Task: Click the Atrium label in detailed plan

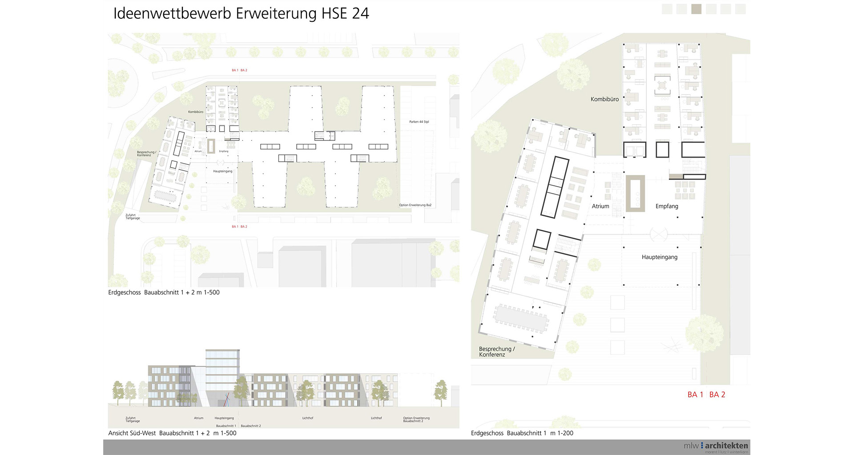Action: 600,206
